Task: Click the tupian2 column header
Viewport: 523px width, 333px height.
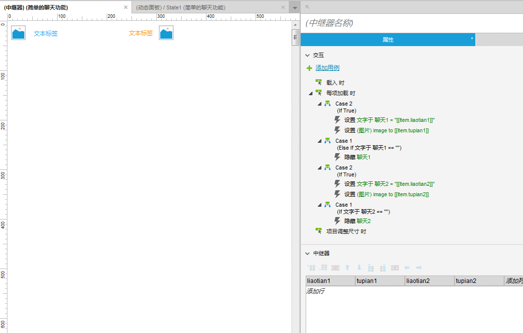Action: (x=479, y=280)
